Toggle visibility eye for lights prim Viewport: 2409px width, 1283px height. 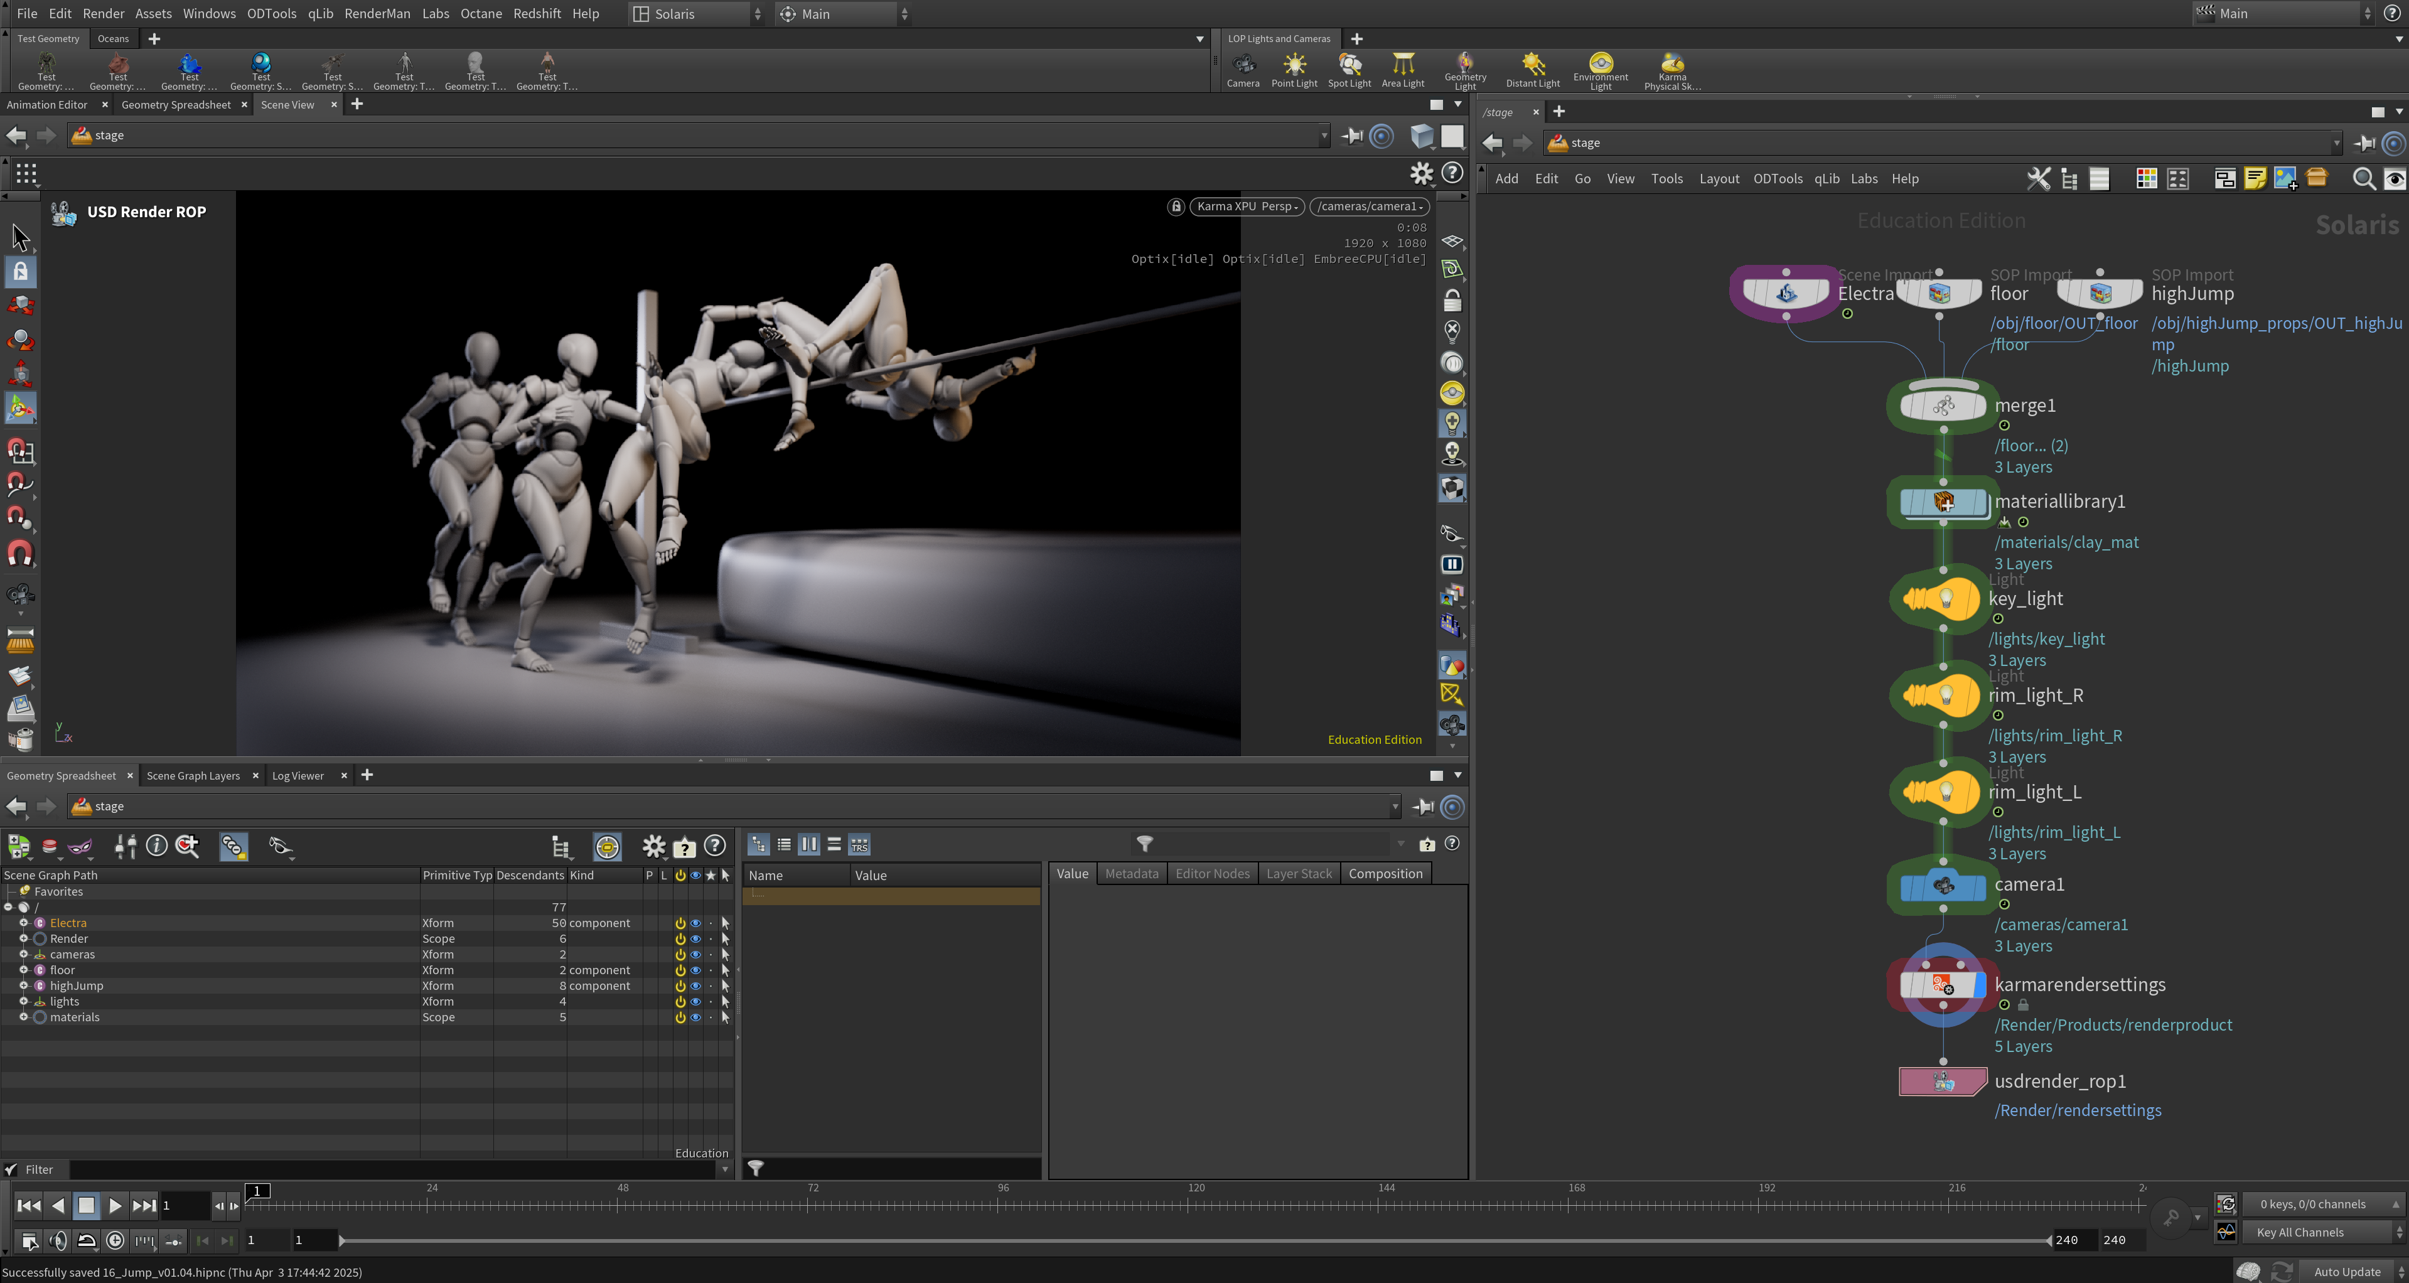(695, 1002)
